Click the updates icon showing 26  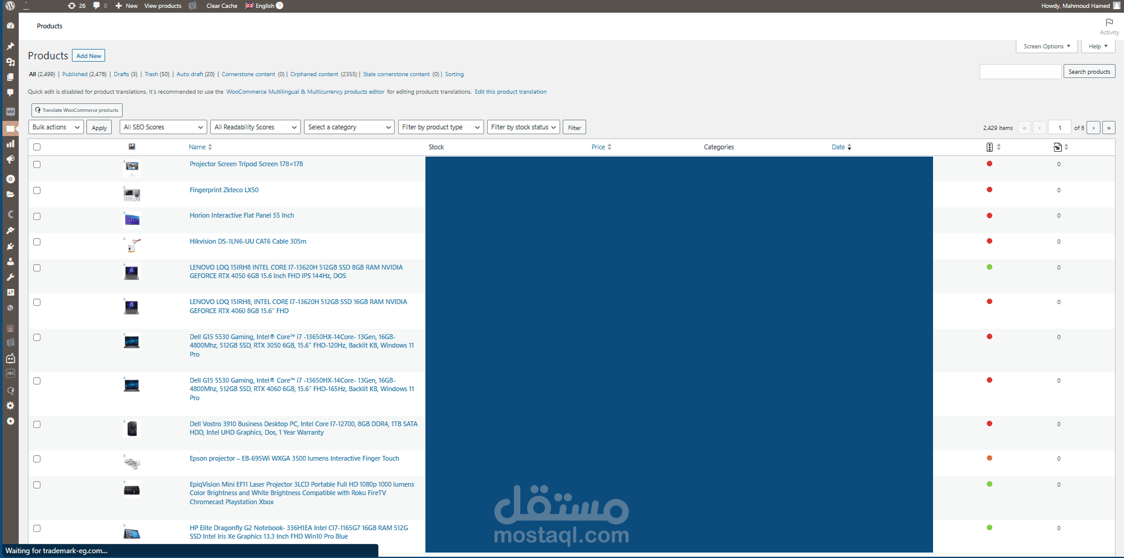[77, 5]
